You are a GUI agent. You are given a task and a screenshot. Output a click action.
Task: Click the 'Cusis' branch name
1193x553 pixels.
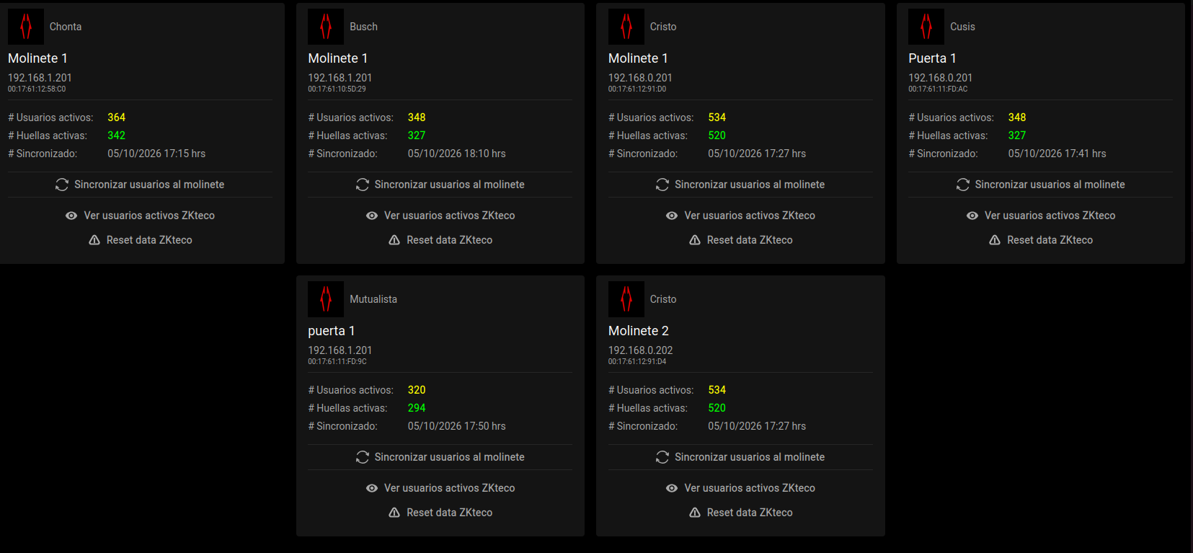962,27
